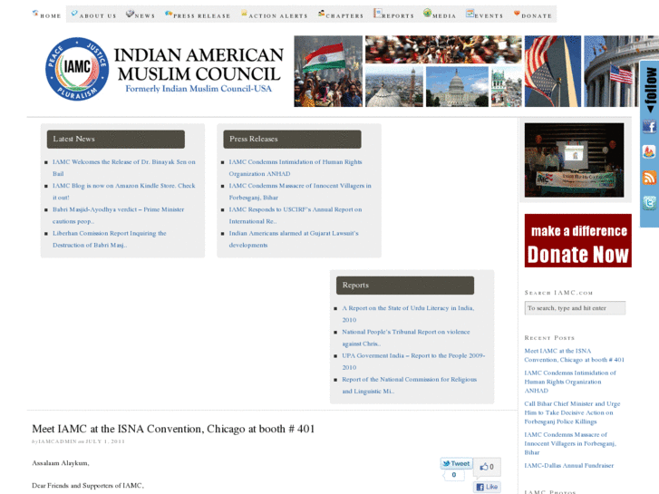This screenshot has height=494, width=659.
Task: Open National Commission for Religious report link
Action: point(410,385)
